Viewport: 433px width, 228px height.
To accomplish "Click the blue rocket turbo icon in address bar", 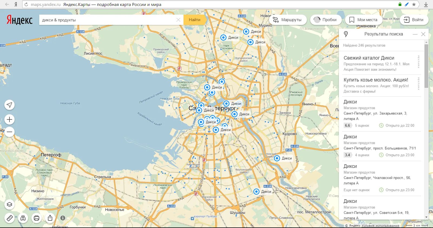I will (407, 4).
